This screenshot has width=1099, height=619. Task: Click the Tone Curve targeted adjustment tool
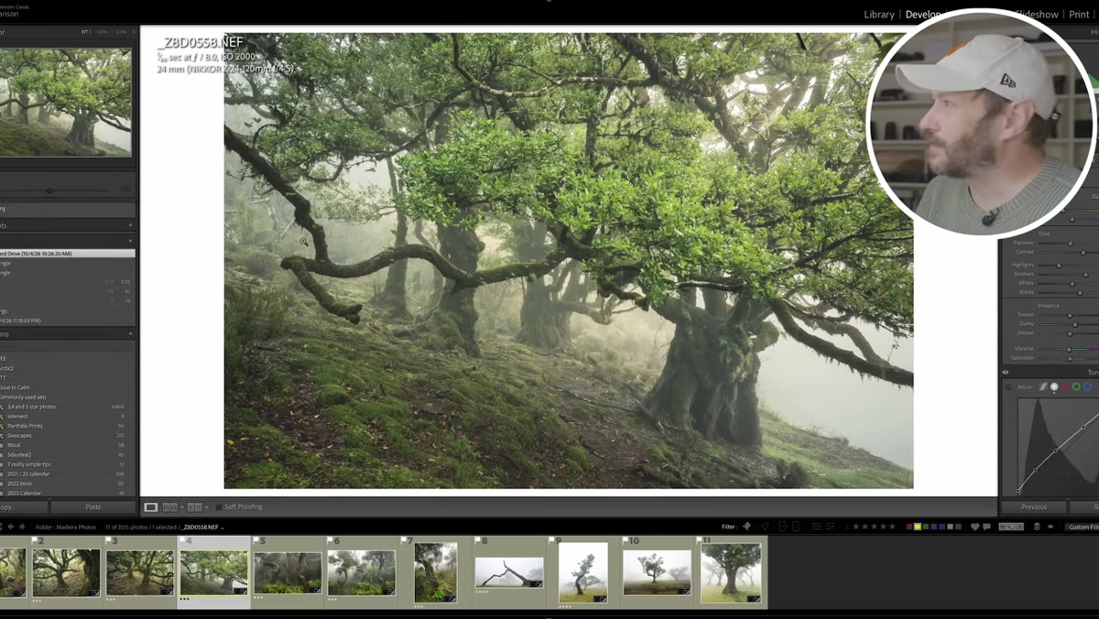coord(1008,387)
